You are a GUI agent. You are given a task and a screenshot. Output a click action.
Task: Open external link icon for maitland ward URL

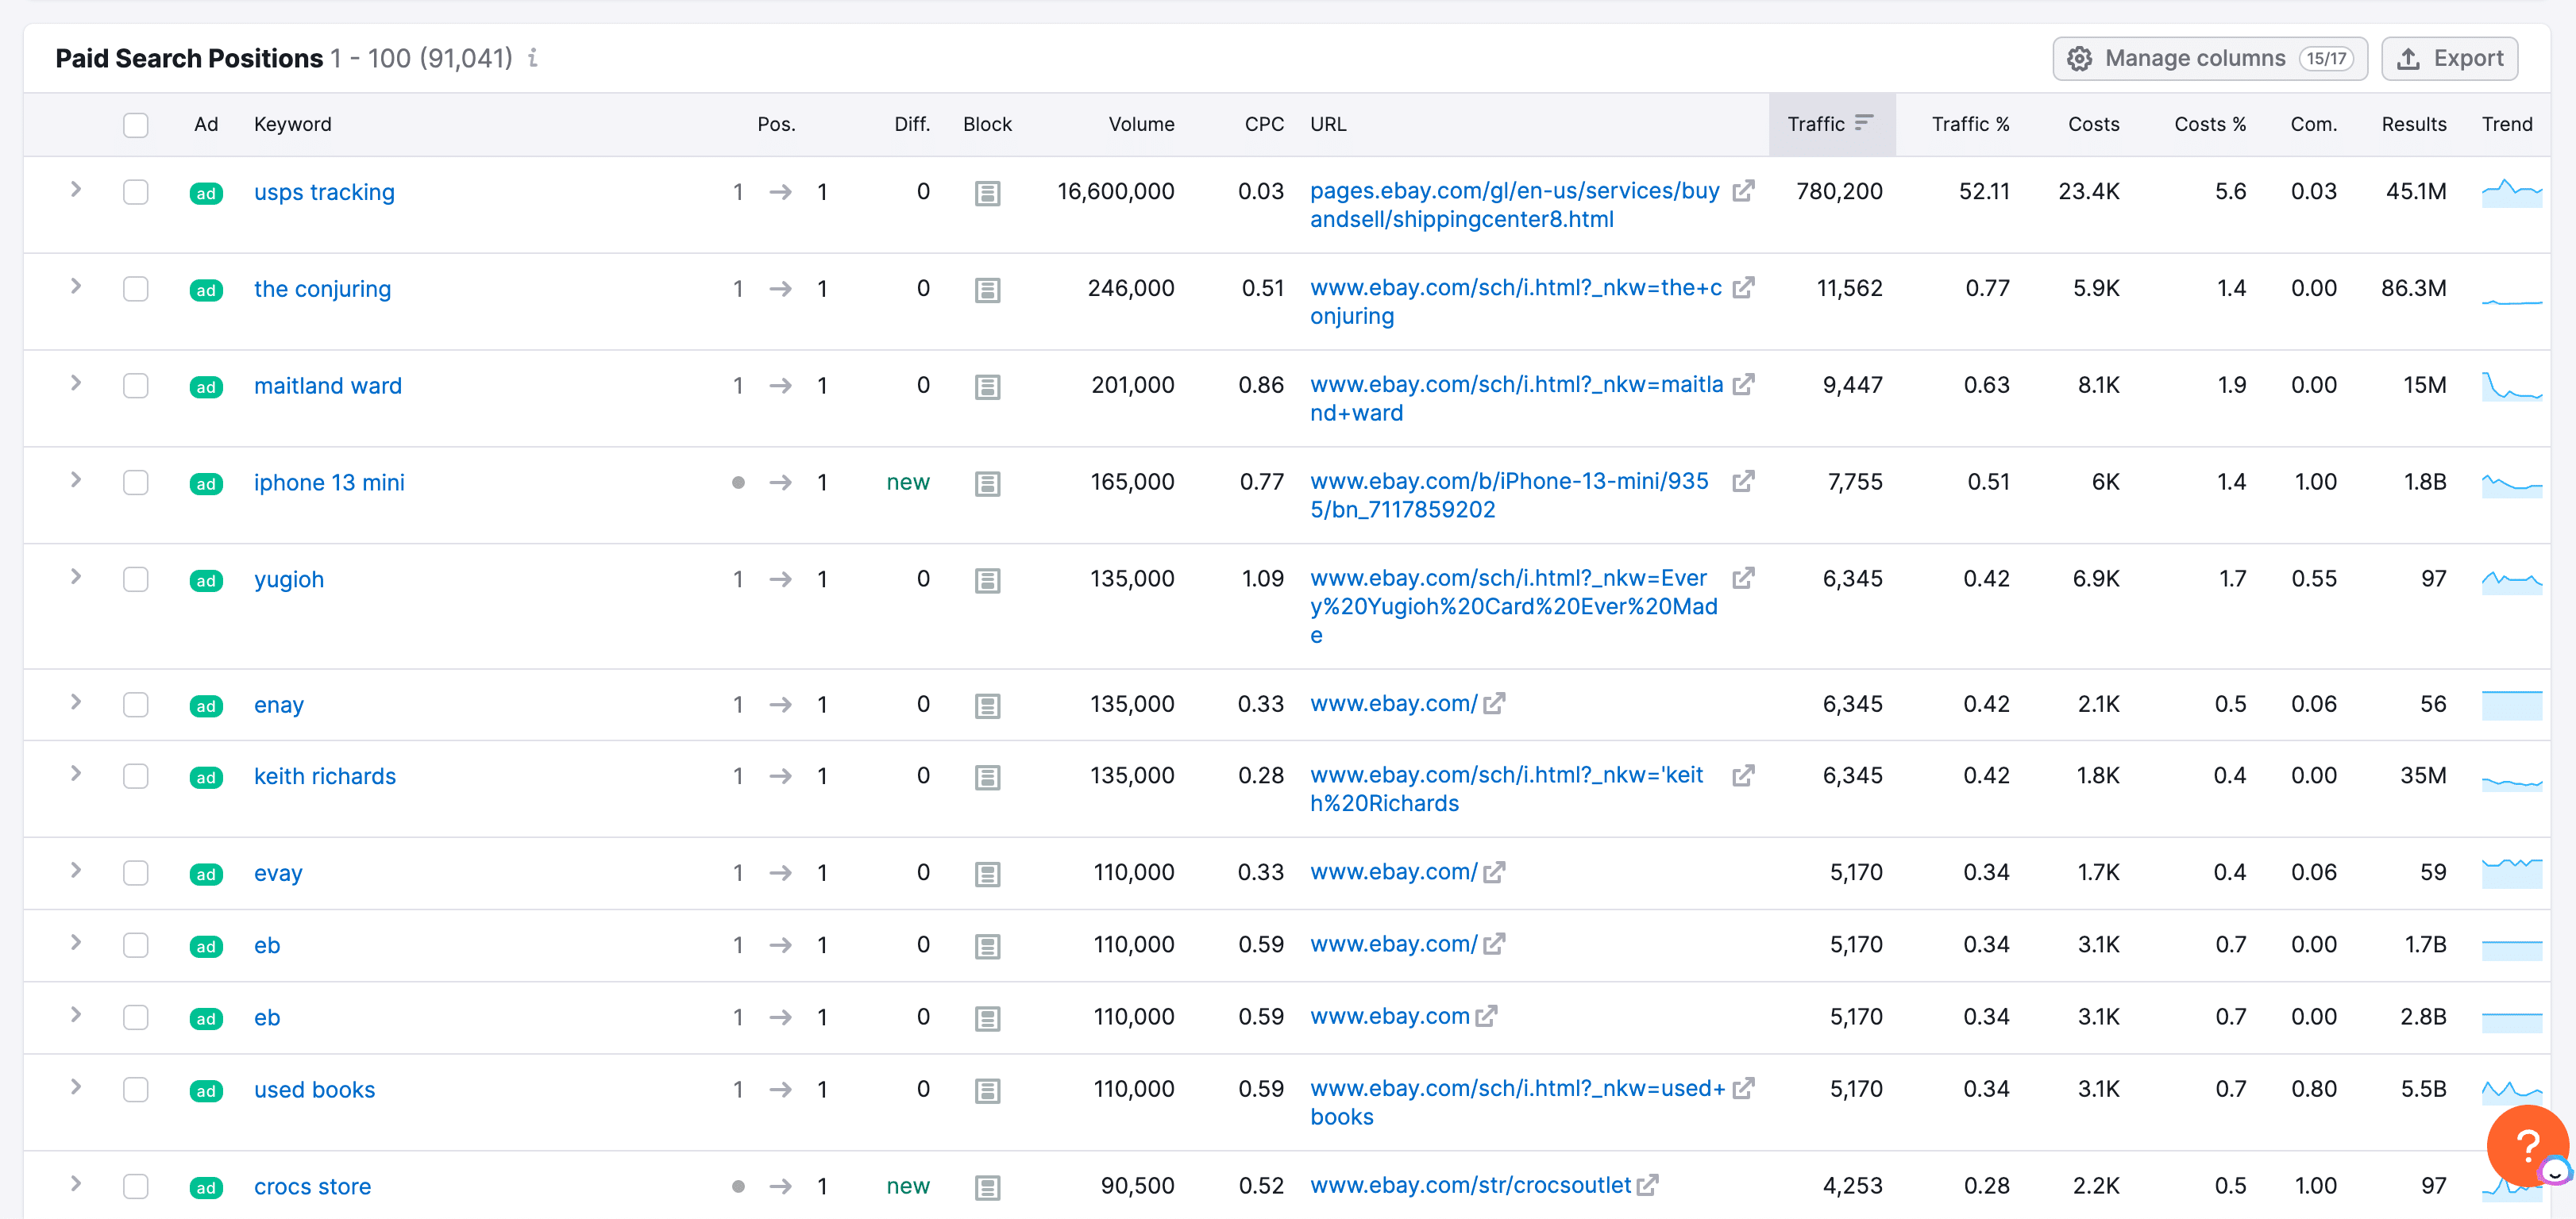pyautogui.click(x=1743, y=385)
